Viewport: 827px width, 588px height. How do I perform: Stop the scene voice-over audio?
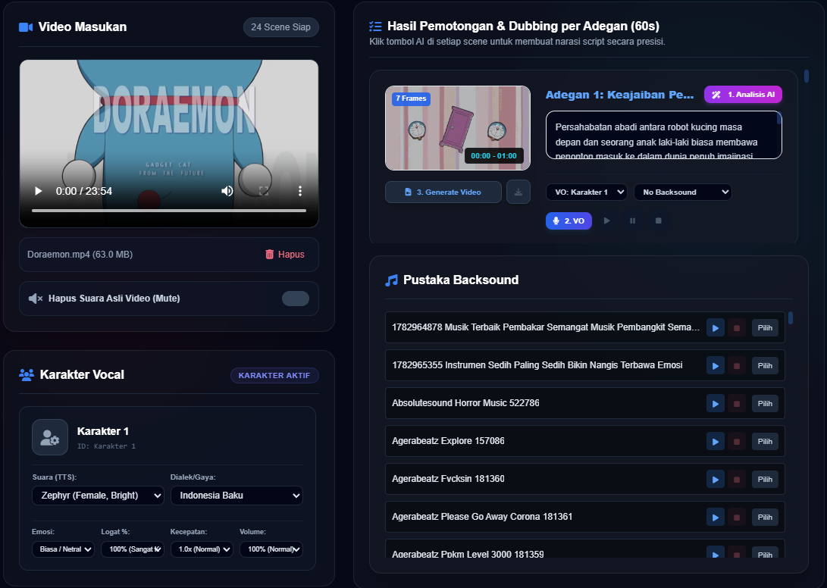click(658, 220)
